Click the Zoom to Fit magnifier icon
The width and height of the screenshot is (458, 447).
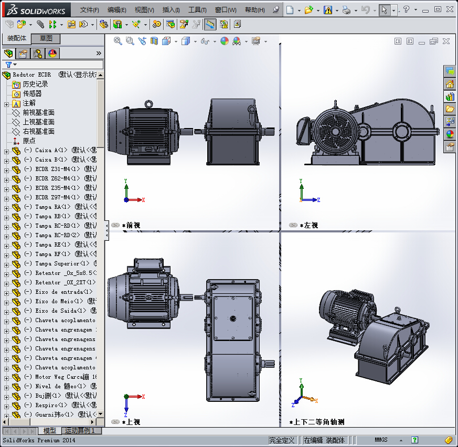click(x=118, y=41)
